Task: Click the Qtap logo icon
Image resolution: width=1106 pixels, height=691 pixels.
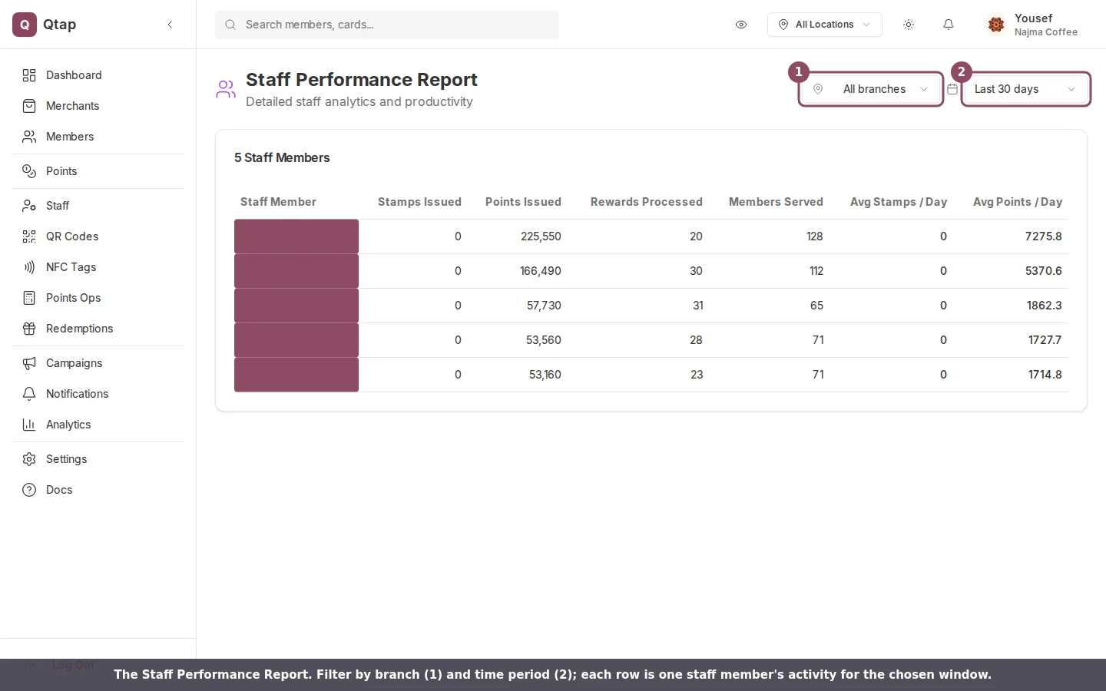Action: (x=25, y=25)
